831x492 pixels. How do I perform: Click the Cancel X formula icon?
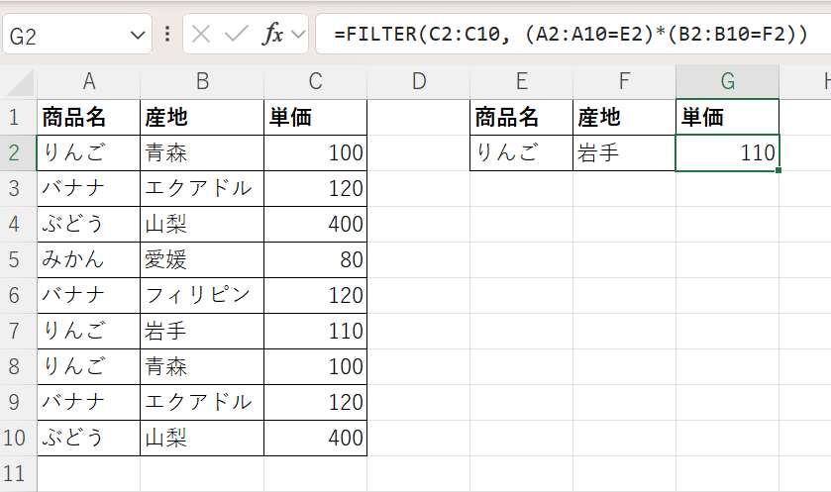point(201,35)
